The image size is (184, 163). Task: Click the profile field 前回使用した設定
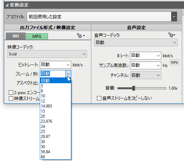pyautogui.click(x=99, y=17)
